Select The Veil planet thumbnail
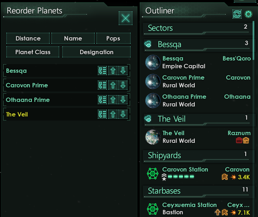Screen dimensions: 258x217 [153, 137]
